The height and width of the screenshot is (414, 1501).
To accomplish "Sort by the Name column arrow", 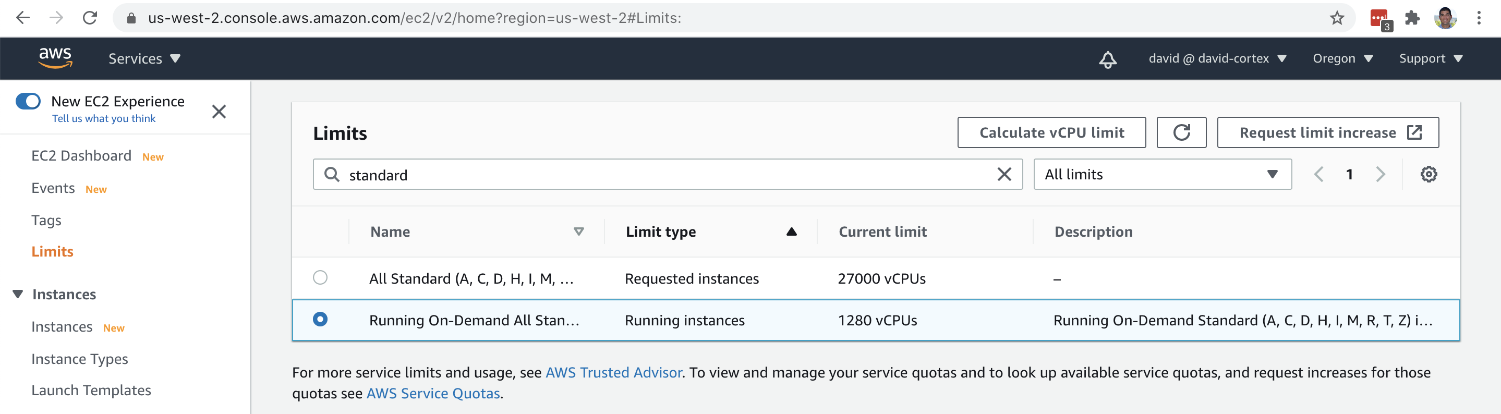I will tap(578, 232).
